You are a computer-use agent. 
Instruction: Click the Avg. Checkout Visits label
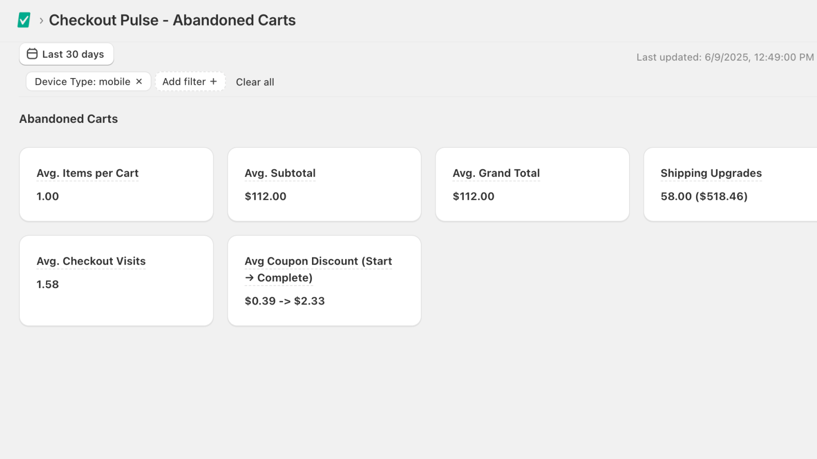pyautogui.click(x=91, y=261)
